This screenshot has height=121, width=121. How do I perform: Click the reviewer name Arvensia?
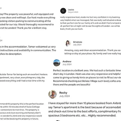(77, 42)
